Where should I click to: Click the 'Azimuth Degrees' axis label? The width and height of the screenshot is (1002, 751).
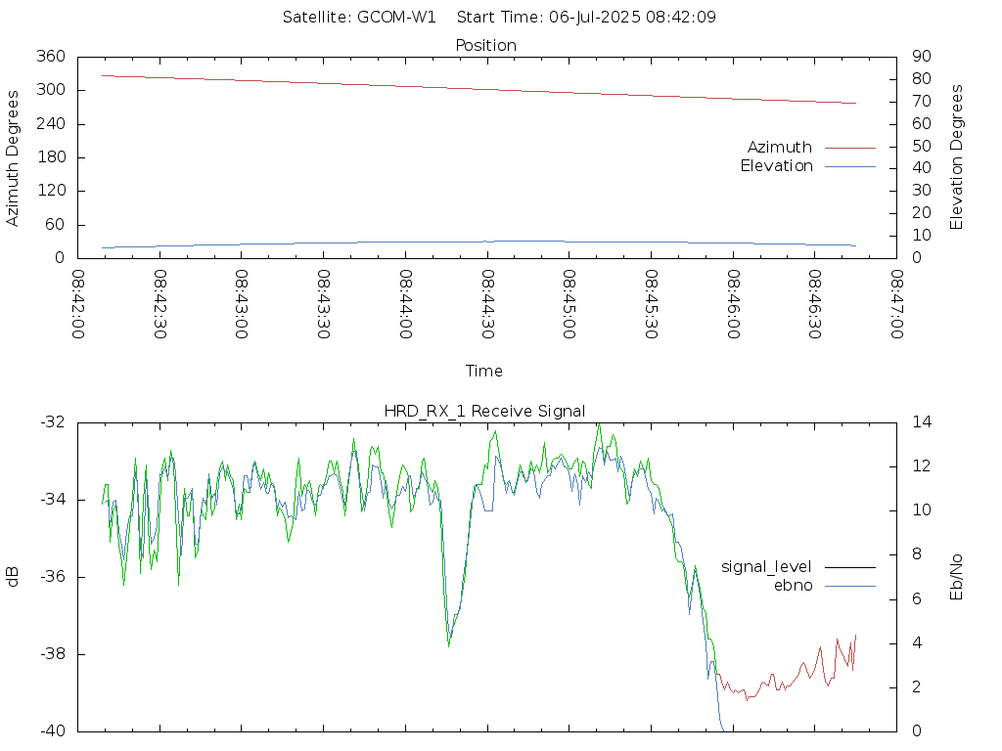12,158
